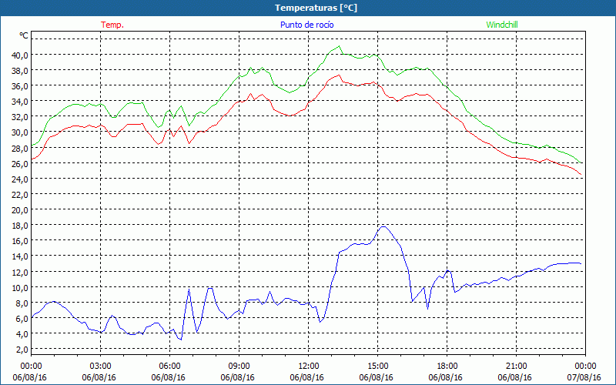The width and height of the screenshot is (616, 385).
Task: Click the 10,0 y-axis value
Action: pos(20,288)
